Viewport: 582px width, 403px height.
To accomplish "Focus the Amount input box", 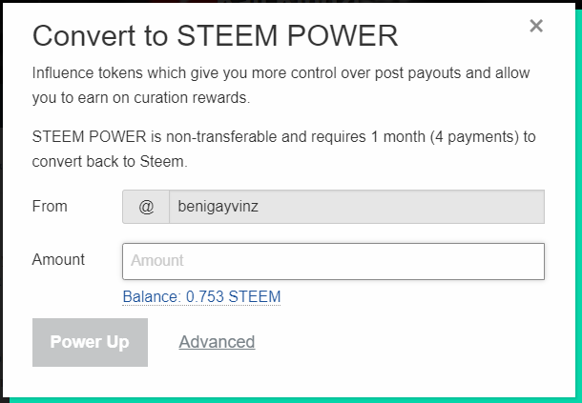I will point(333,261).
